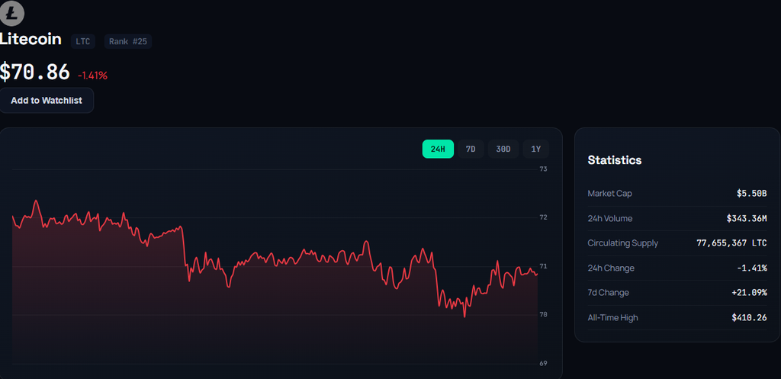The image size is (781, 379).
Task: Click the Statistics panel heading
Action: coord(614,160)
